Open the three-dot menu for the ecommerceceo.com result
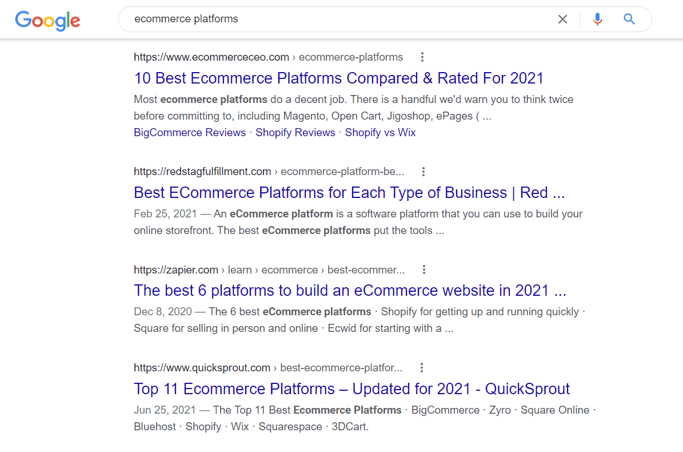The height and width of the screenshot is (452, 683). pos(422,57)
